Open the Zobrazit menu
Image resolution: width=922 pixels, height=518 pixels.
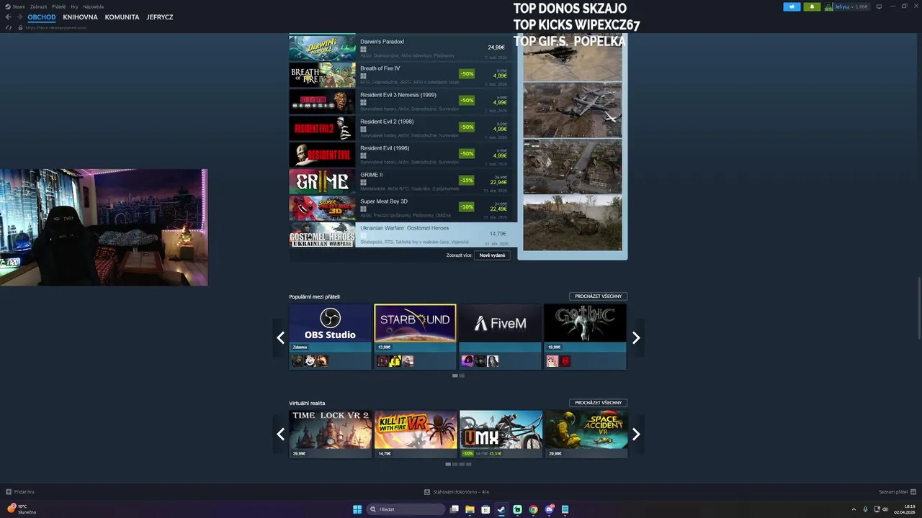pos(38,6)
